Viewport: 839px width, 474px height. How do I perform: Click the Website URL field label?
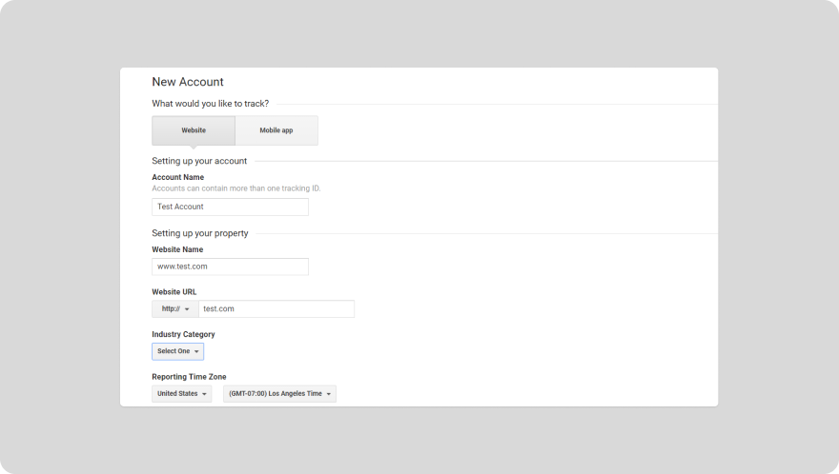pyautogui.click(x=174, y=292)
